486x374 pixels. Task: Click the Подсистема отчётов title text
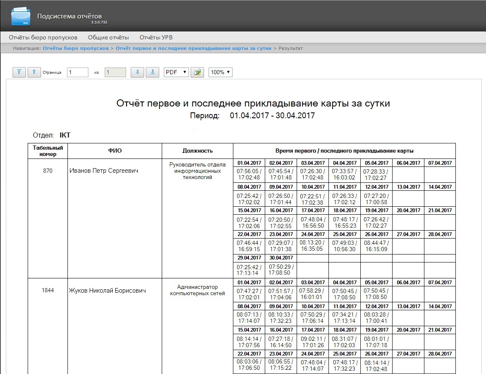(x=70, y=16)
